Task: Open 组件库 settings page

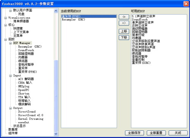Action: click(x=13, y=133)
